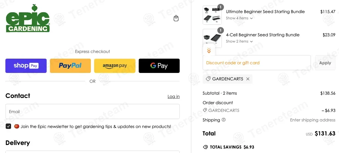Open Ultimate Beginner Seed Starting Bundle thumbnail
Image resolution: width=339 pixels, height=153 pixels.
coord(212,15)
